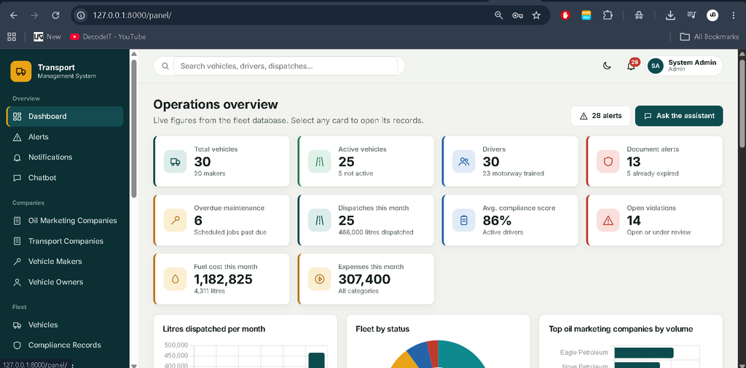Viewport: 746px width, 368px height.
Task: Click the Overdue maintenance wrench icon
Action: click(x=176, y=220)
